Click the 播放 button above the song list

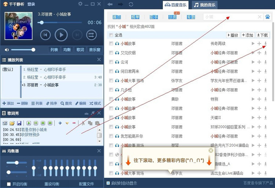pyautogui.click(x=233, y=35)
